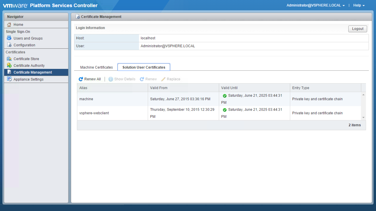The image size is (376, 211).
Task: Click the Renew All refresh icon
Action: (x=81, y=79)
